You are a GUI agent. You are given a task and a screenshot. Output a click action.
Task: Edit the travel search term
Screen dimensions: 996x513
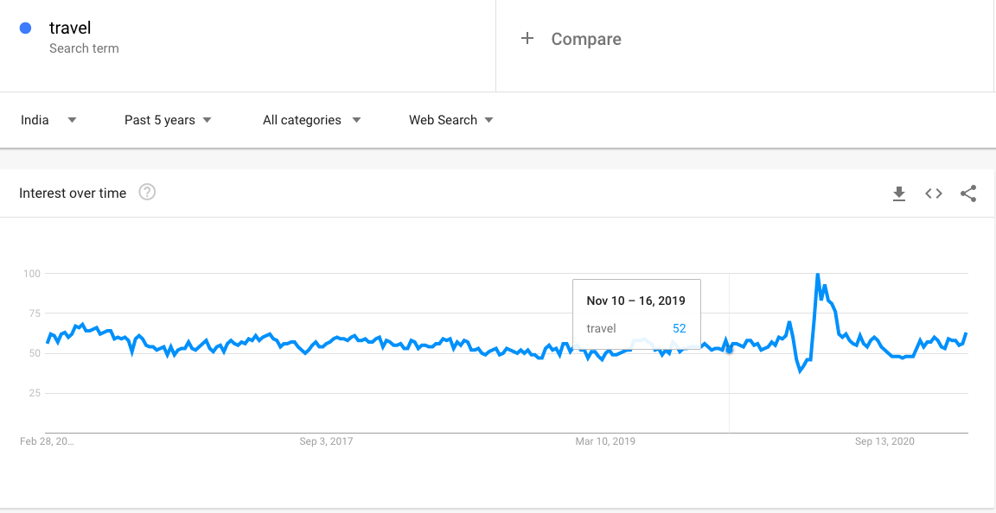[70, 28]
